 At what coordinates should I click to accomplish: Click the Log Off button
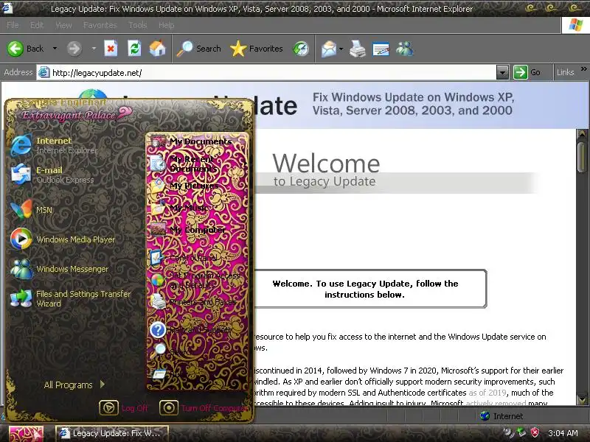124,408
